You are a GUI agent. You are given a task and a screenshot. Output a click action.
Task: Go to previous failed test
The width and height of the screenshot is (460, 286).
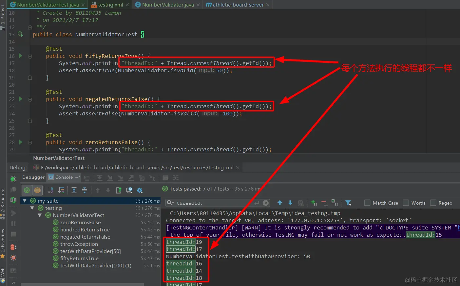click(98, 190)
